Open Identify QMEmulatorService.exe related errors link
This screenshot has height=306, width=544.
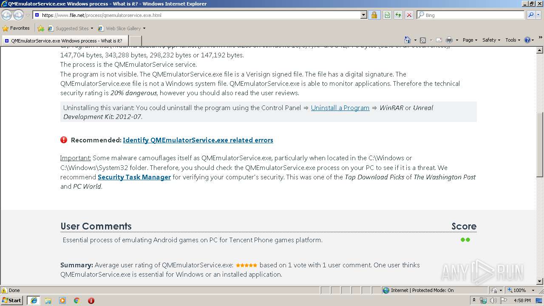198,140
